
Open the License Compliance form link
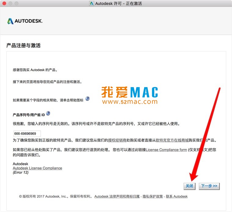(166, 150)
